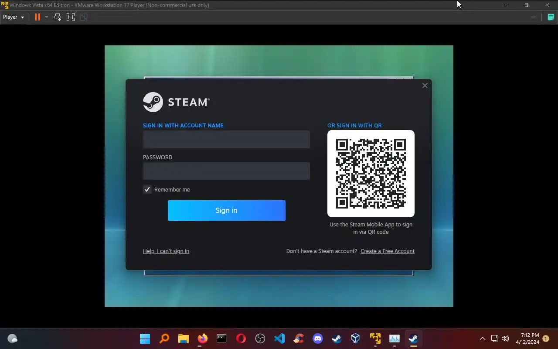Open the performance monitor graph taskbar icon
Screen dimensions: 558x349
[394, 339]
